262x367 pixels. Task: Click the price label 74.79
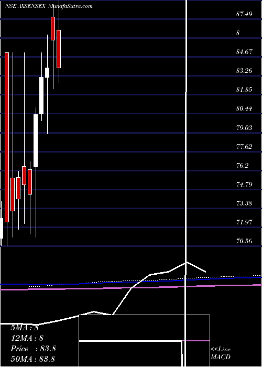[244, 185]
